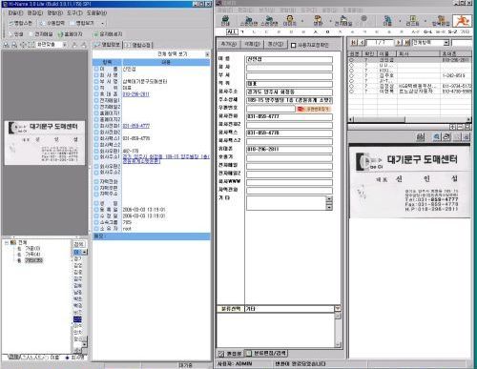Screen dimensions: 477x369
Task: Click 인쇄 printer icon in right window toolbar
Action: pos(225,21)
